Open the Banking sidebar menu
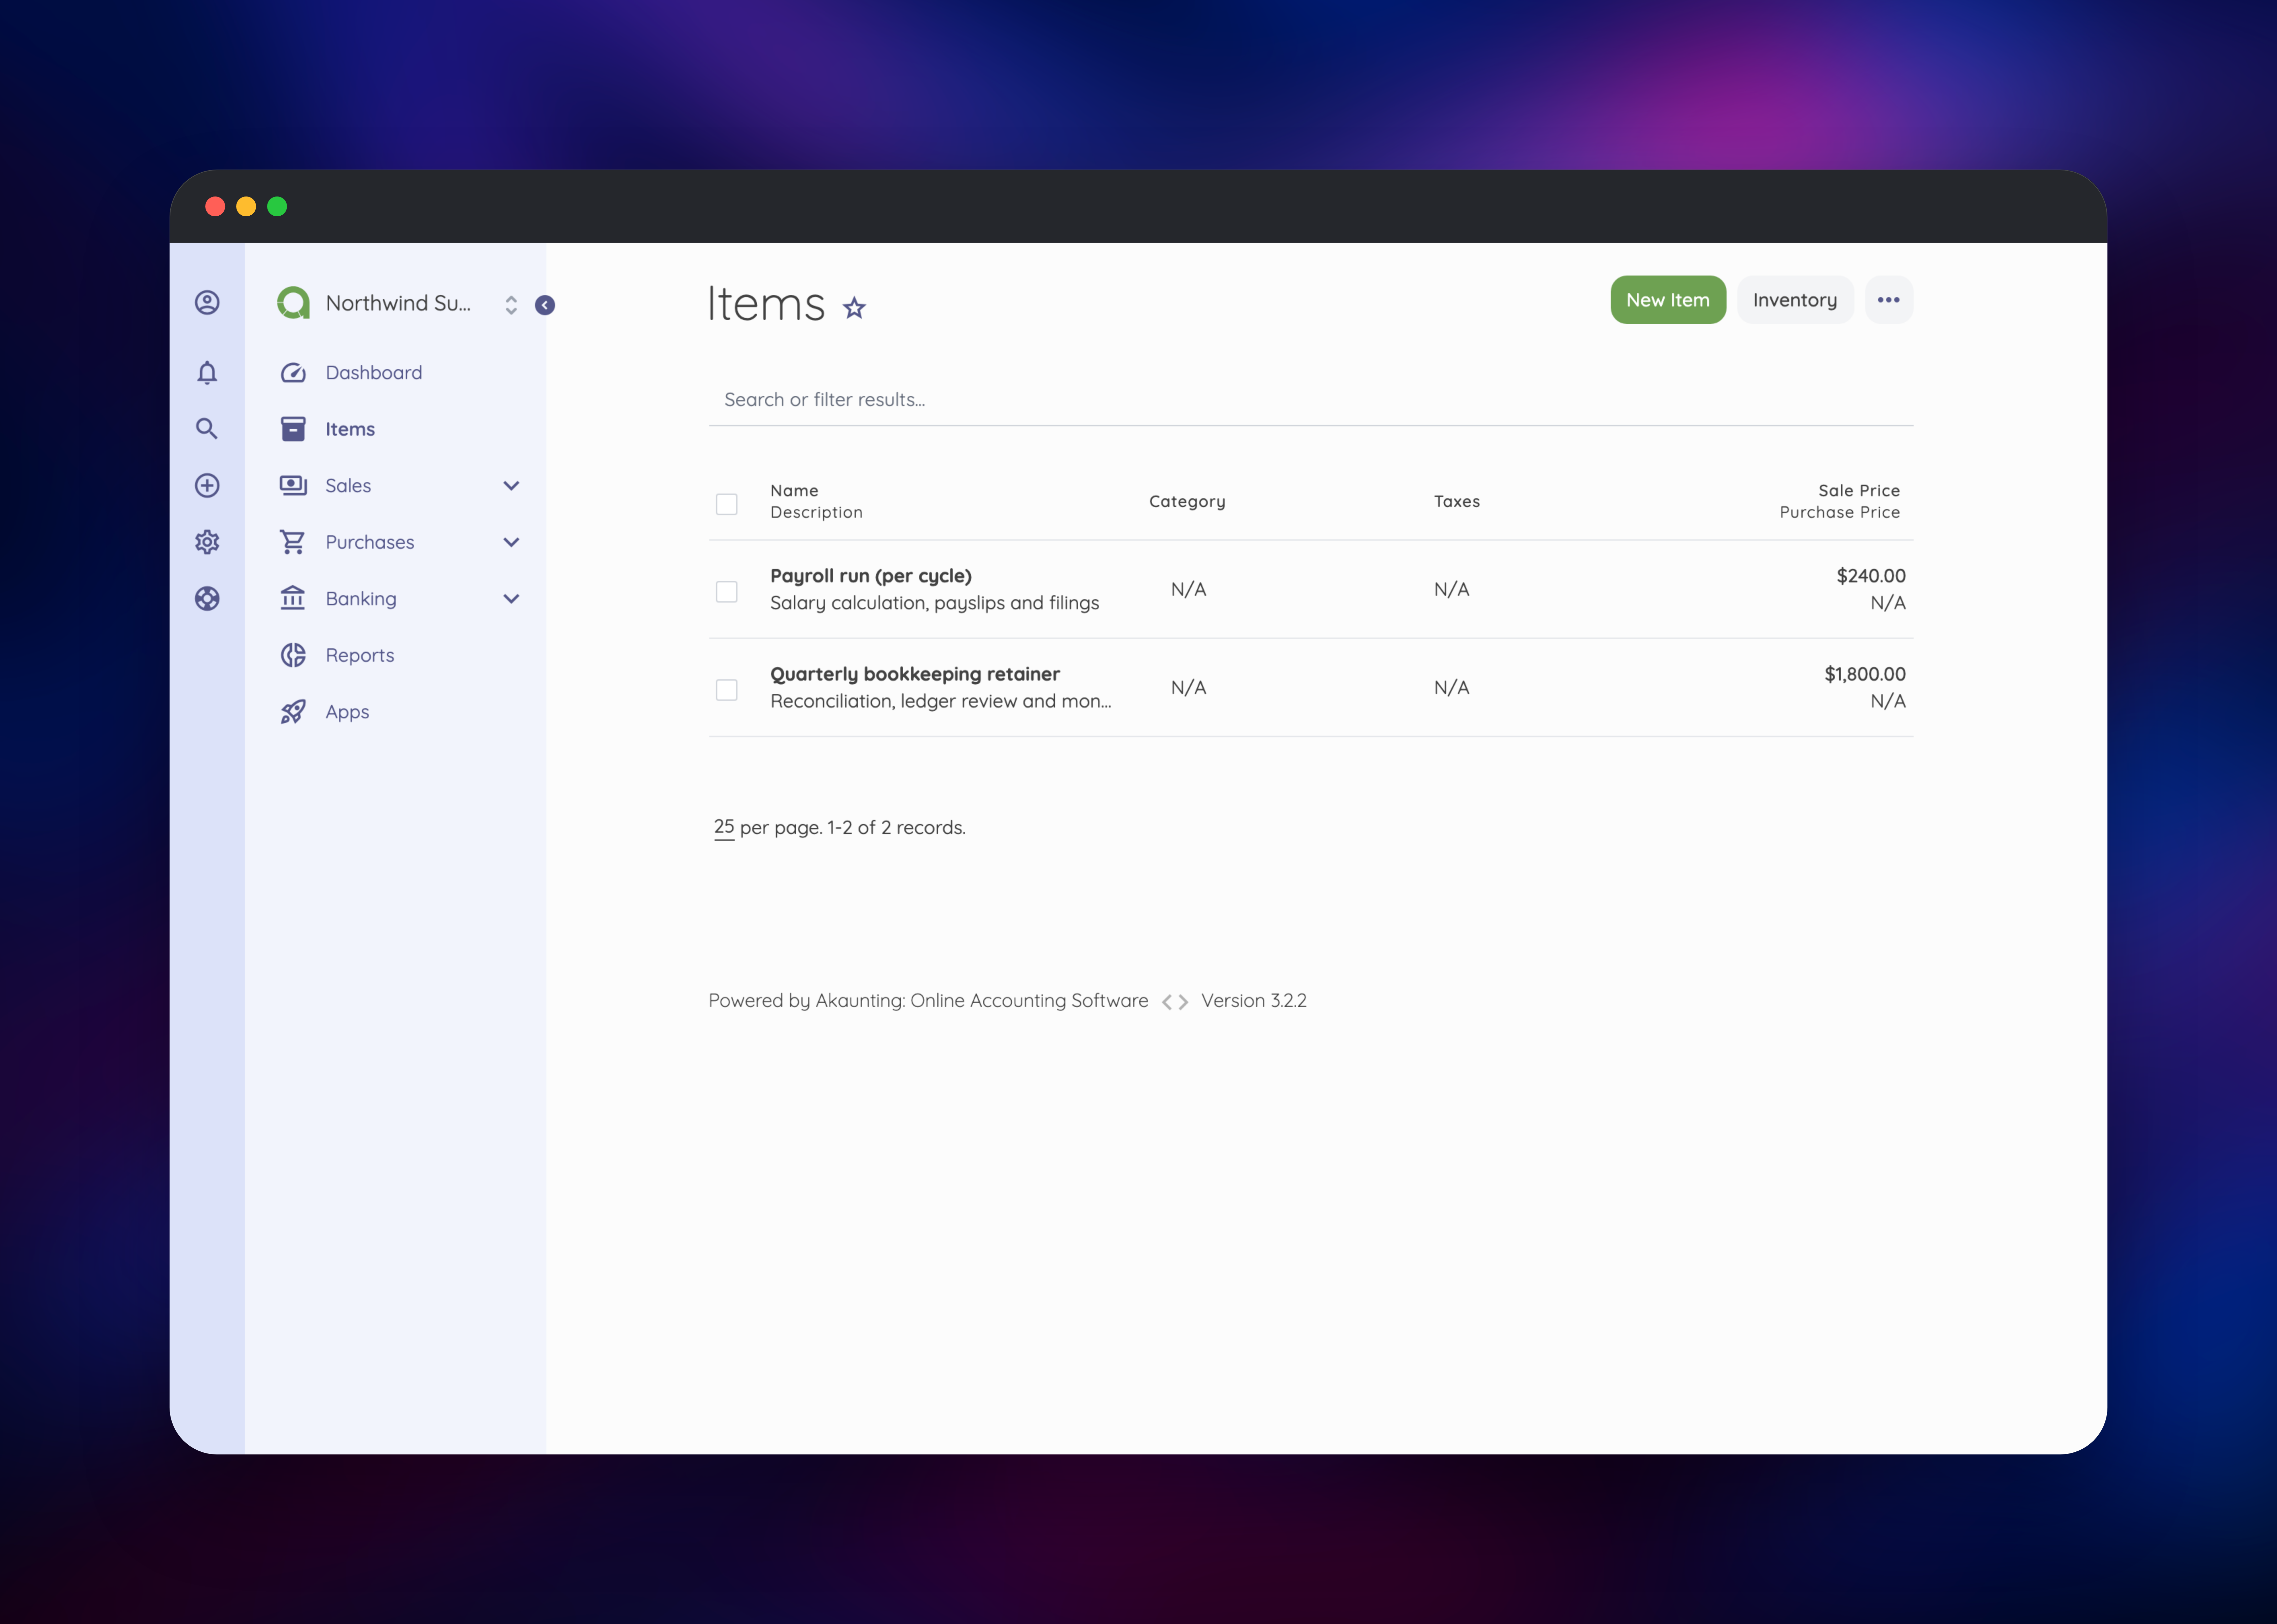The image size is (2277, 1624). tap(361, 599)
